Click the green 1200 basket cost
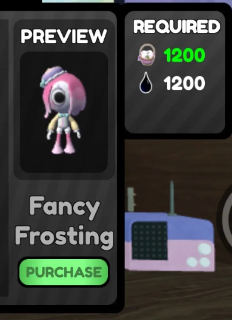Viewport: 232px width, 320px height. pos(184,55)
